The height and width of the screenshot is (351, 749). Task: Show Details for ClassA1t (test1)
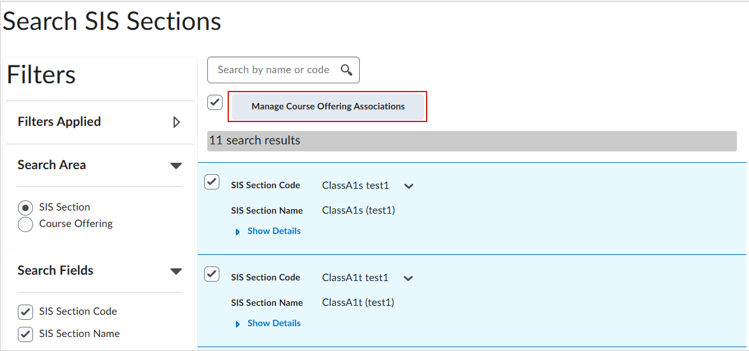[274, 324]
